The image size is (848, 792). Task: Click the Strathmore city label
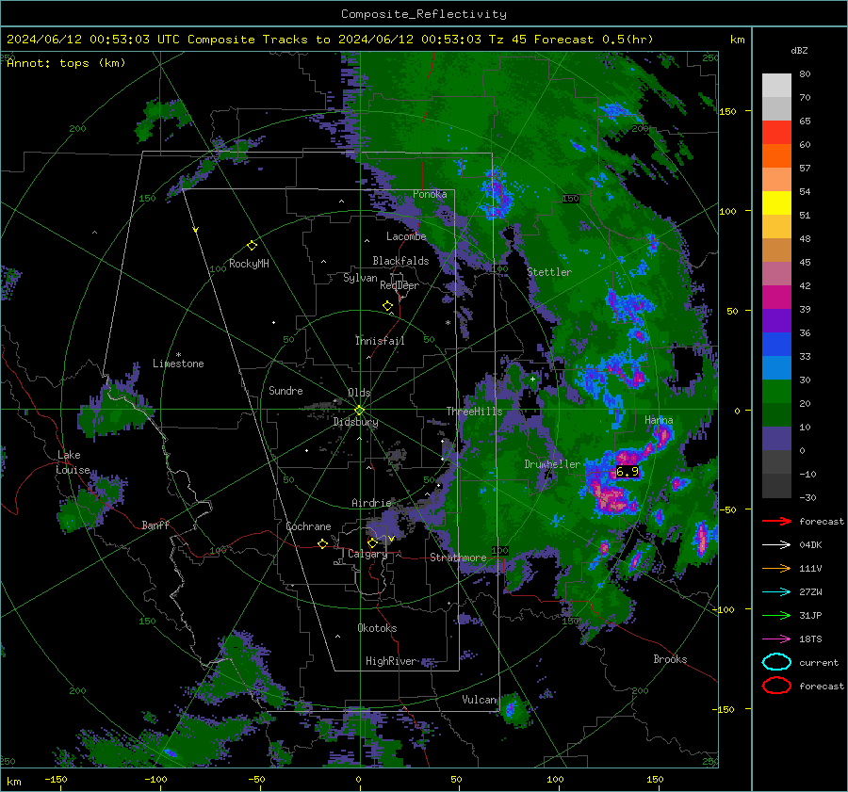458,558
